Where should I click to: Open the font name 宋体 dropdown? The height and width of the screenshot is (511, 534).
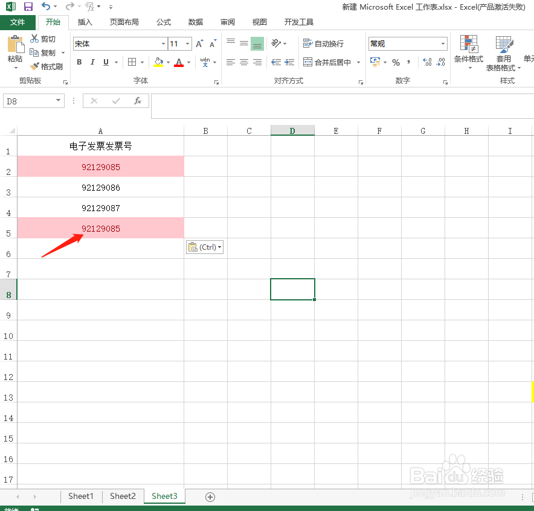[x=164, y=43]
